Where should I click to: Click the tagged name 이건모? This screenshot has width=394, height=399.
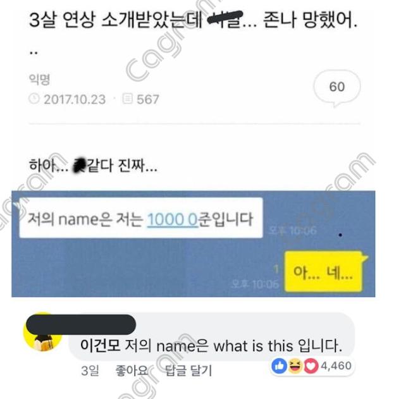(100, 345)
